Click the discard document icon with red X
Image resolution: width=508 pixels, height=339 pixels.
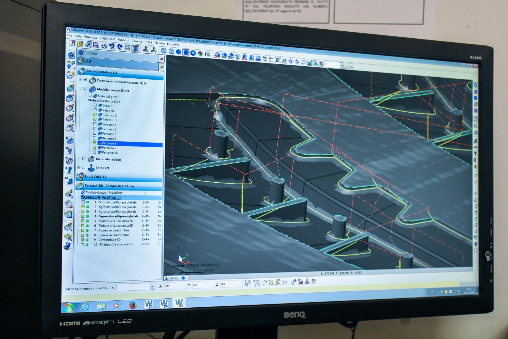pyautogui.click(x=73, y=43)
